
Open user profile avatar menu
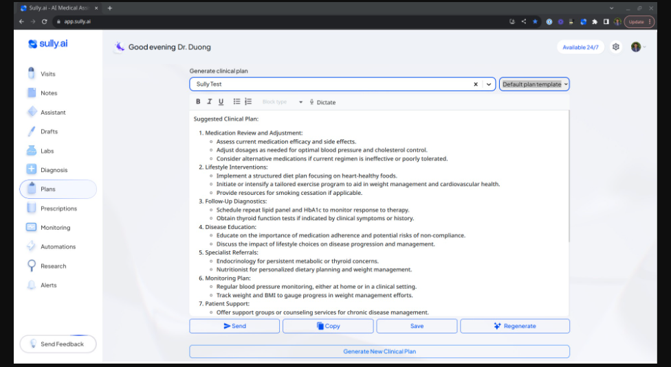(x=636, y=47)
